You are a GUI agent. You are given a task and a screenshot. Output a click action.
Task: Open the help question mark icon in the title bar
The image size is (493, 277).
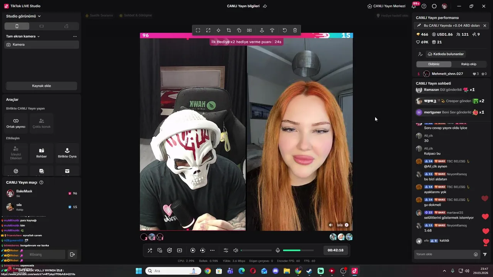click(424, 6)
